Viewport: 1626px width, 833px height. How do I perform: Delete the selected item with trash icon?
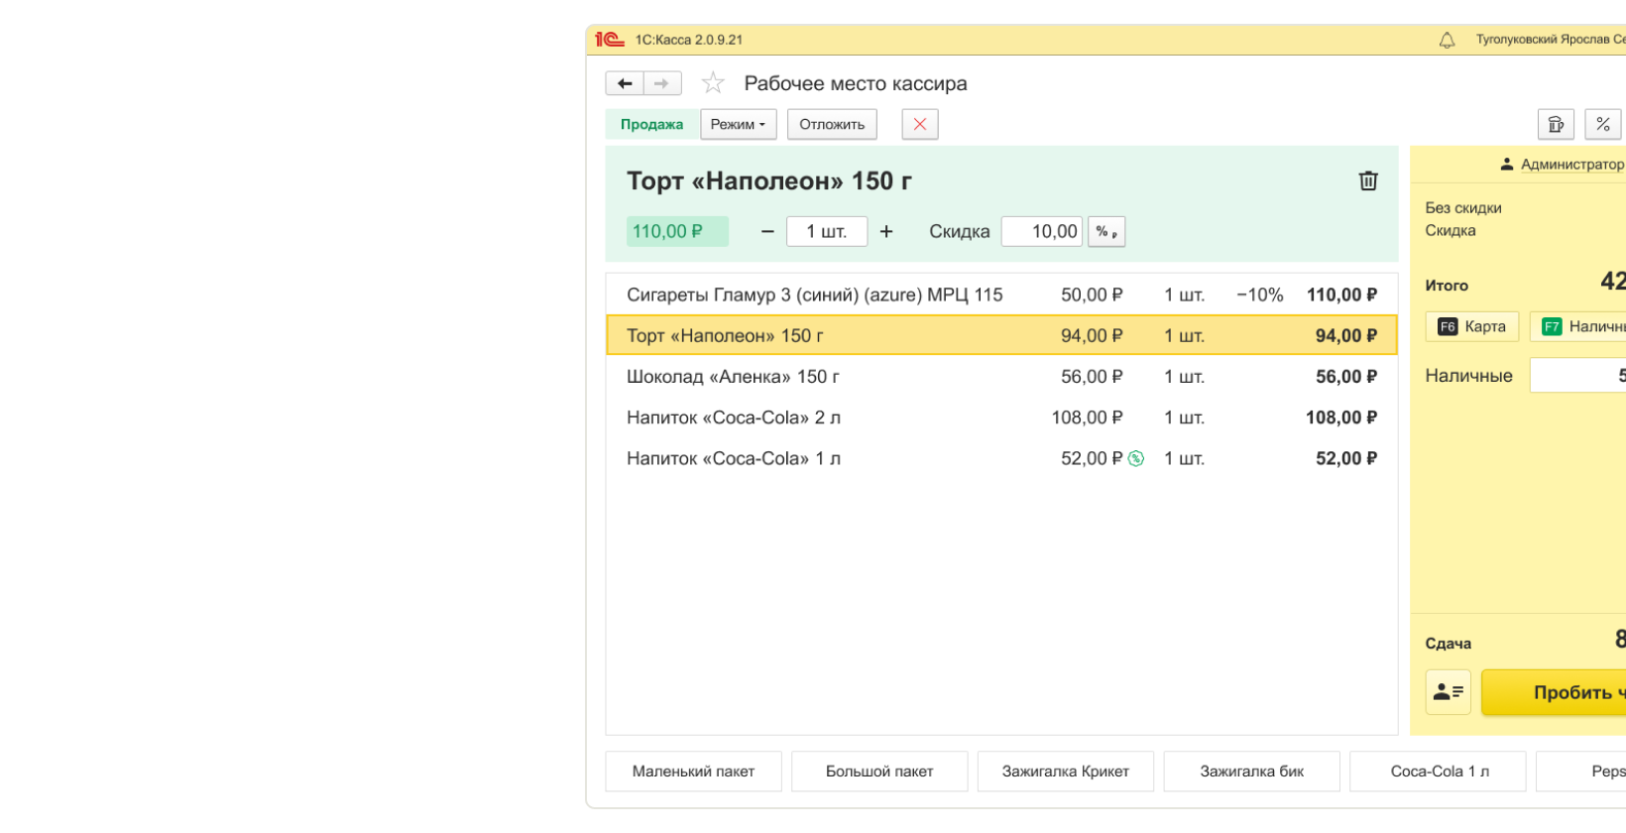coord(1368,180)
